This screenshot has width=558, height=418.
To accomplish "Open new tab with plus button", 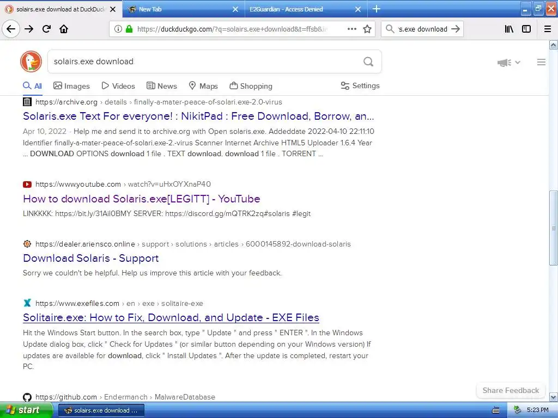I will 376,9.
